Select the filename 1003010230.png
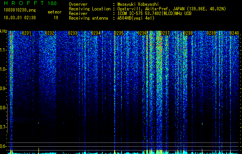 20,10
